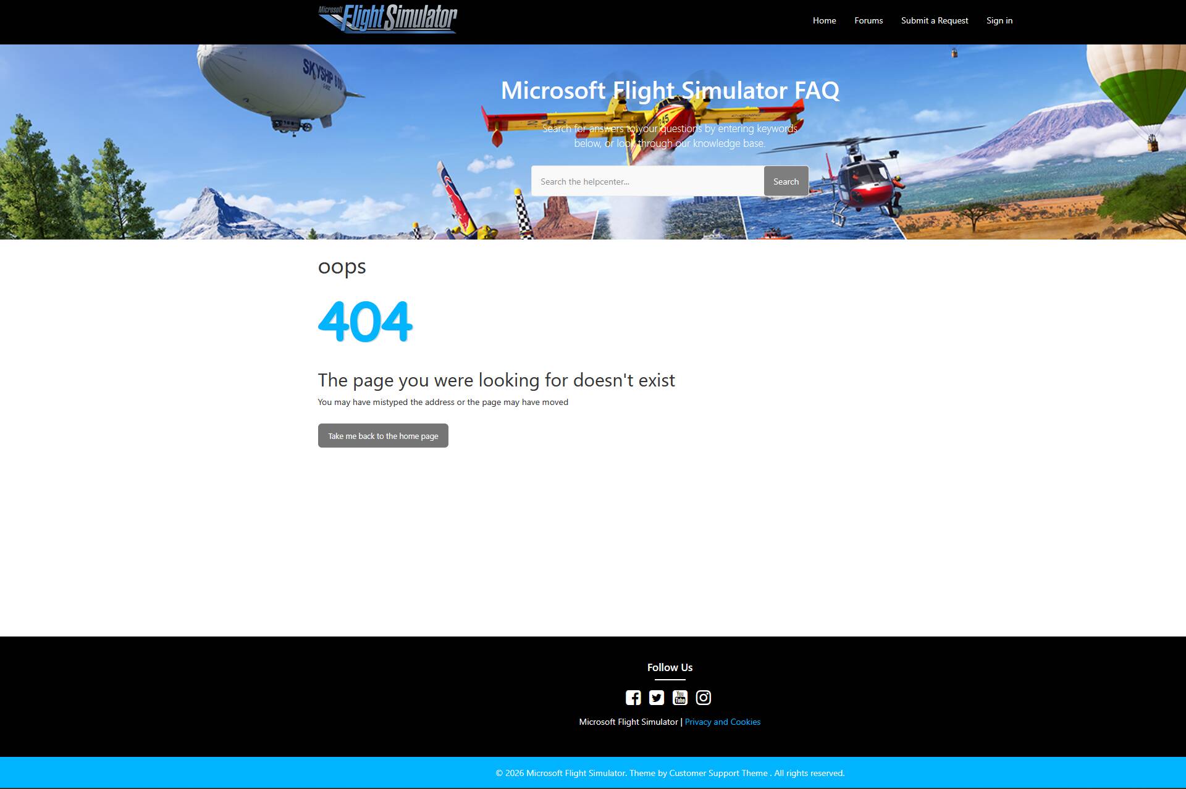Go to Home in the top navigation
This screenshot has height=789, width=1186.
[824, 20]
